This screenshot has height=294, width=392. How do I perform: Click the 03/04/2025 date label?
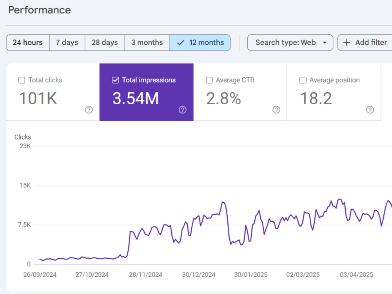[356, 274]
